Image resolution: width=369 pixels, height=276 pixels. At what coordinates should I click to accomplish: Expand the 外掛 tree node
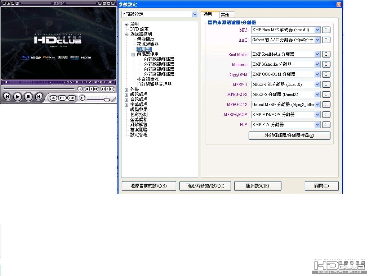click(126, 90)
